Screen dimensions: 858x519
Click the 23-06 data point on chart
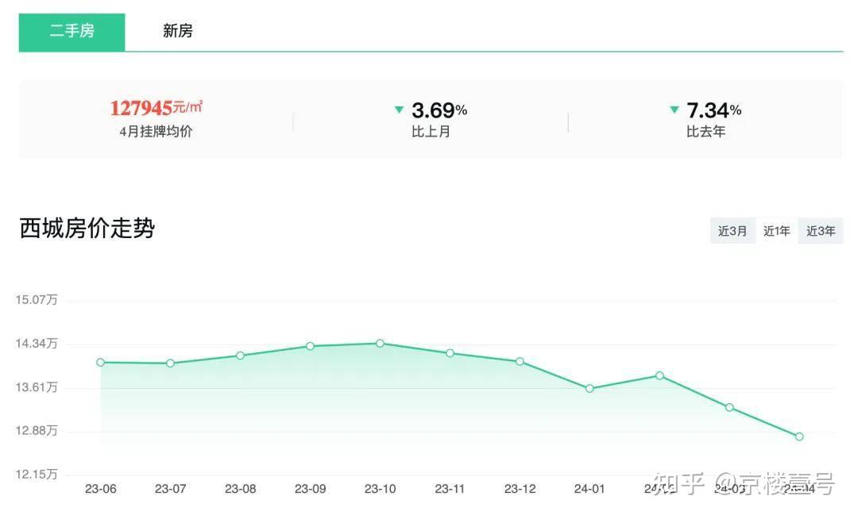click(101, 362)
